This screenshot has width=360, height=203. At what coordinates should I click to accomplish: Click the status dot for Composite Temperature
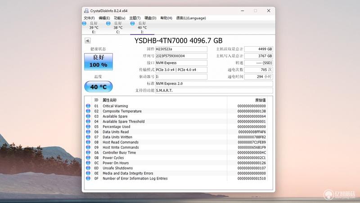pos(88,111)
